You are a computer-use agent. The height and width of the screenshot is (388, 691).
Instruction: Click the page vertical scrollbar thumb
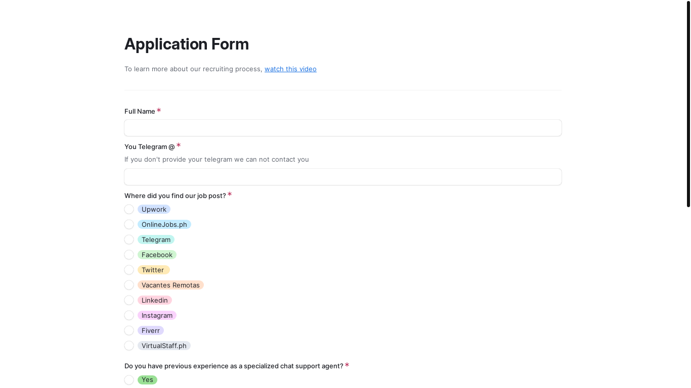pyautogui.click(x=688, y=104)
